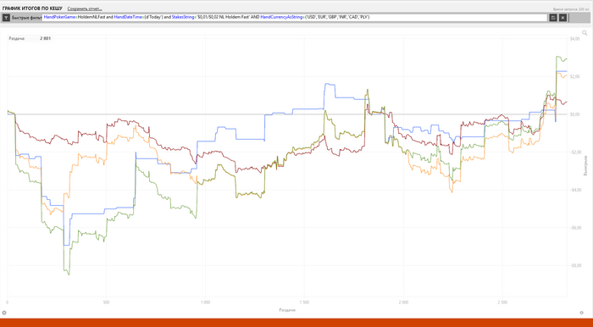Click the '$4,00' axis label
The image size is (593, 327).
click(574, 39)
